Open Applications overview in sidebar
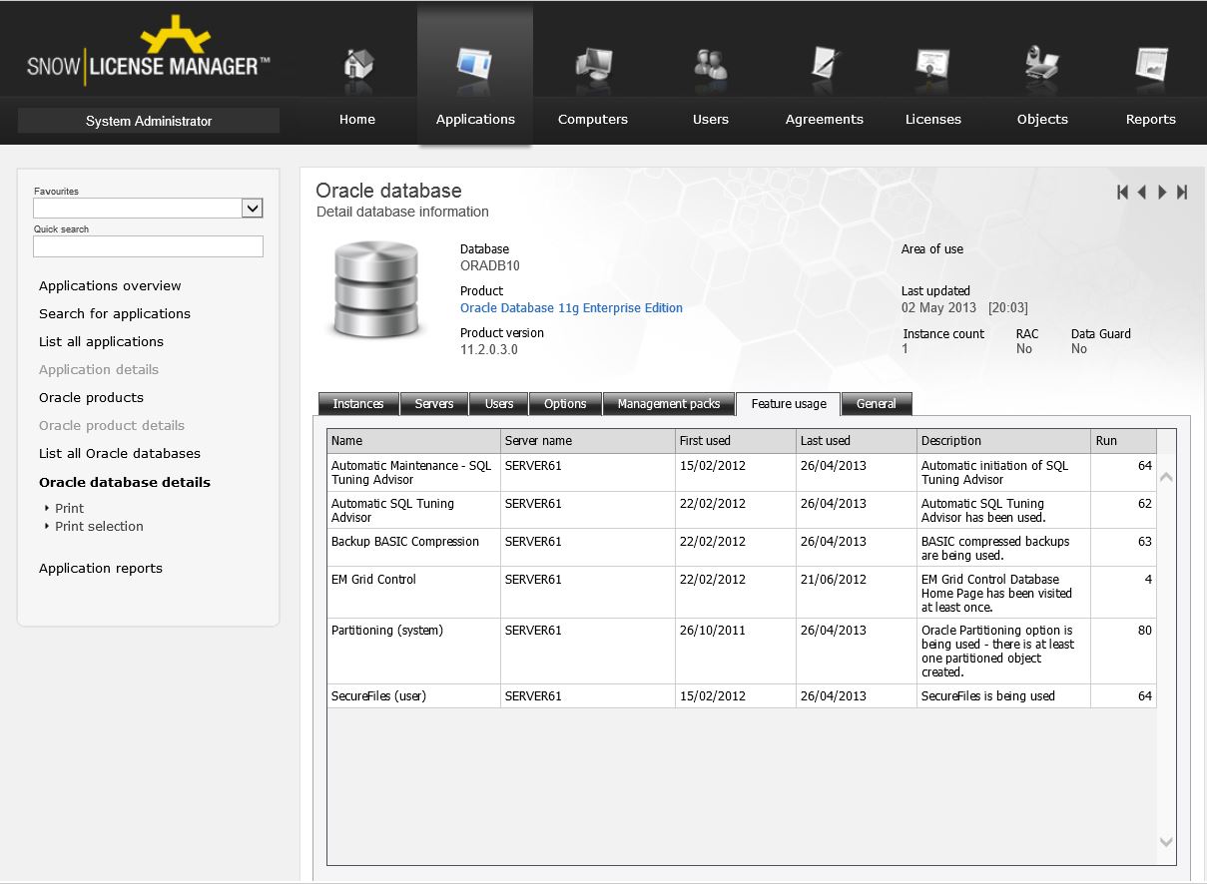Viewport: 1207px width, 884px height. tap(110, 285)
